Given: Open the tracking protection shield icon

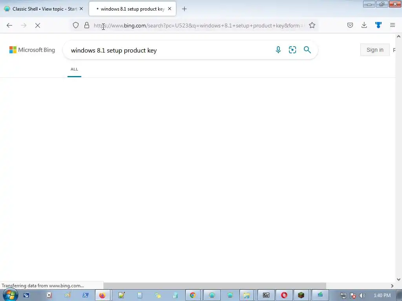Looking at the screenshot, I should point(76,25).
